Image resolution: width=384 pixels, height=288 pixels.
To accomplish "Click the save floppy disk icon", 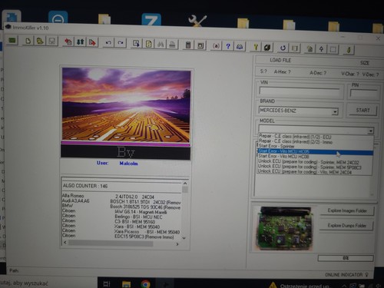I will [x=52, y=41].
